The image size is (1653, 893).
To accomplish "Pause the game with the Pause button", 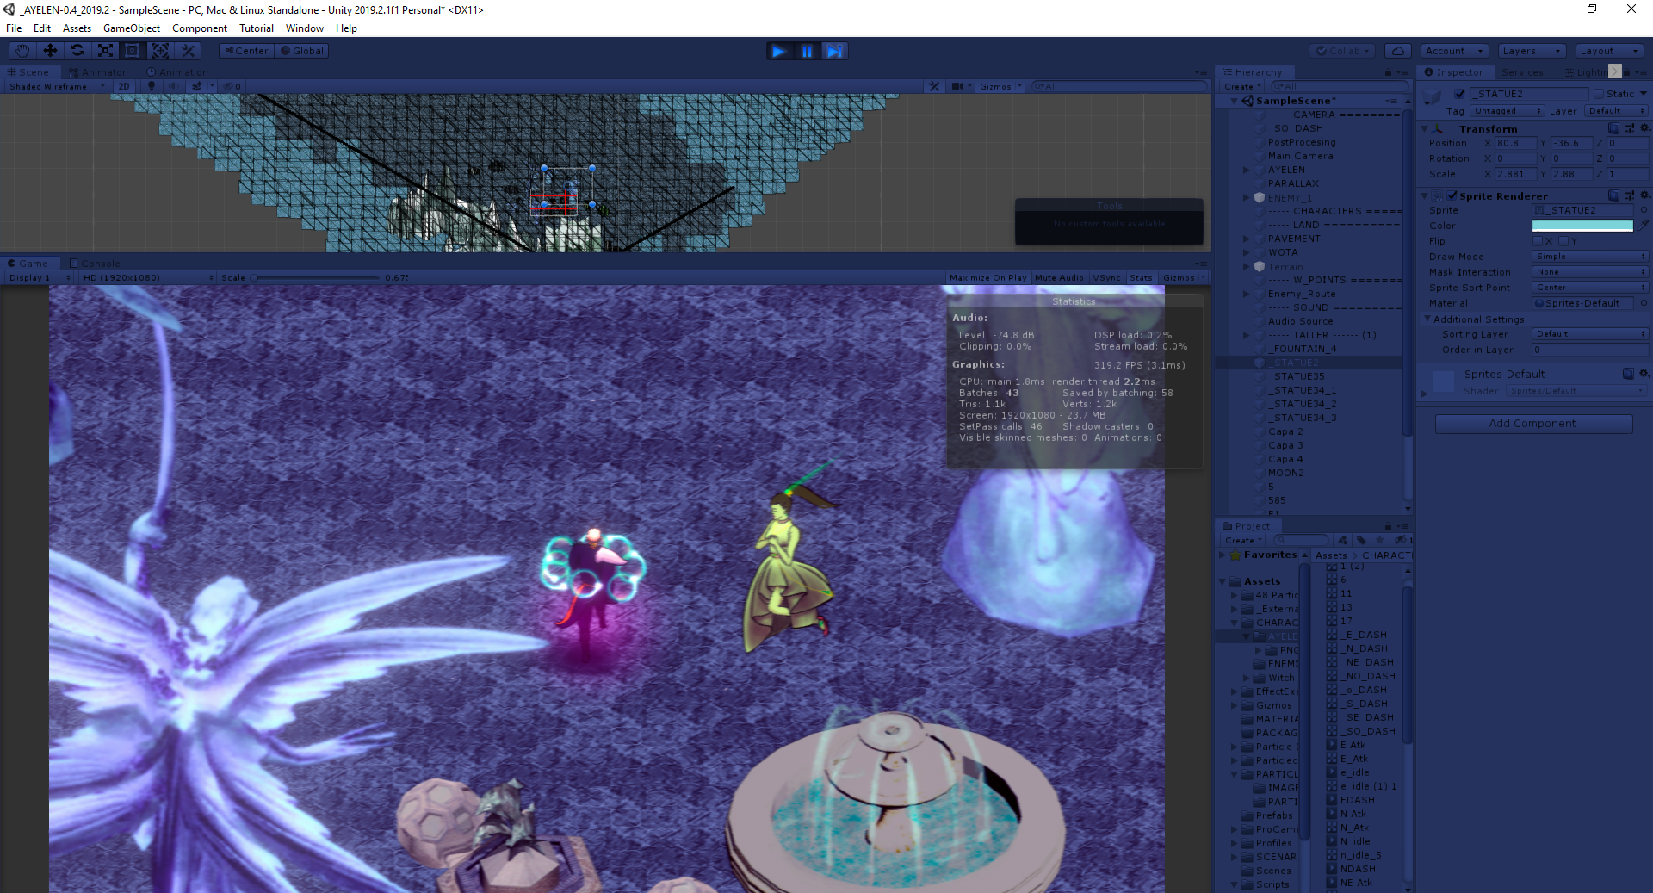I will pyautogui.click(x=807, y=52).
